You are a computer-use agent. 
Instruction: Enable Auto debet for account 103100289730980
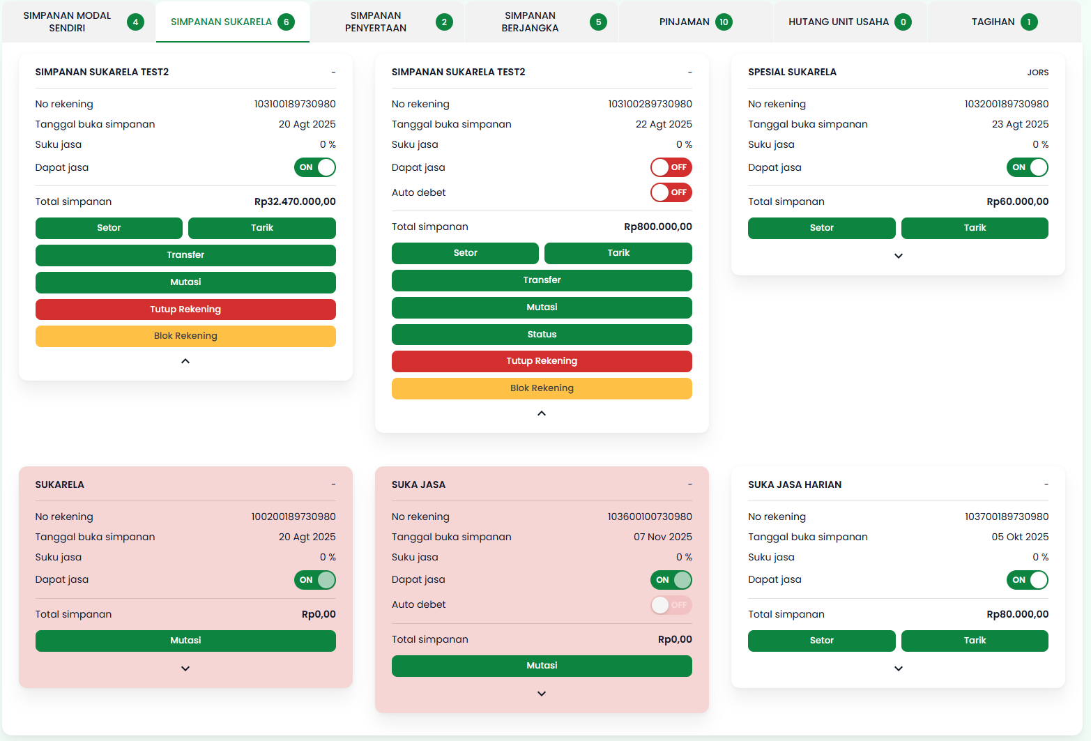pyautogui.click(x=671, y=192)
